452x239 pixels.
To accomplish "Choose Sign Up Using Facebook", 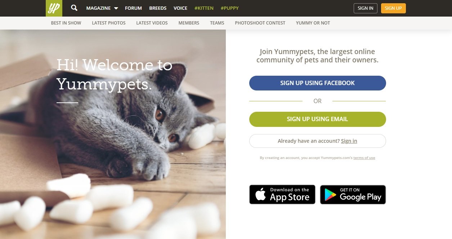I will click(x=318, y=83).
